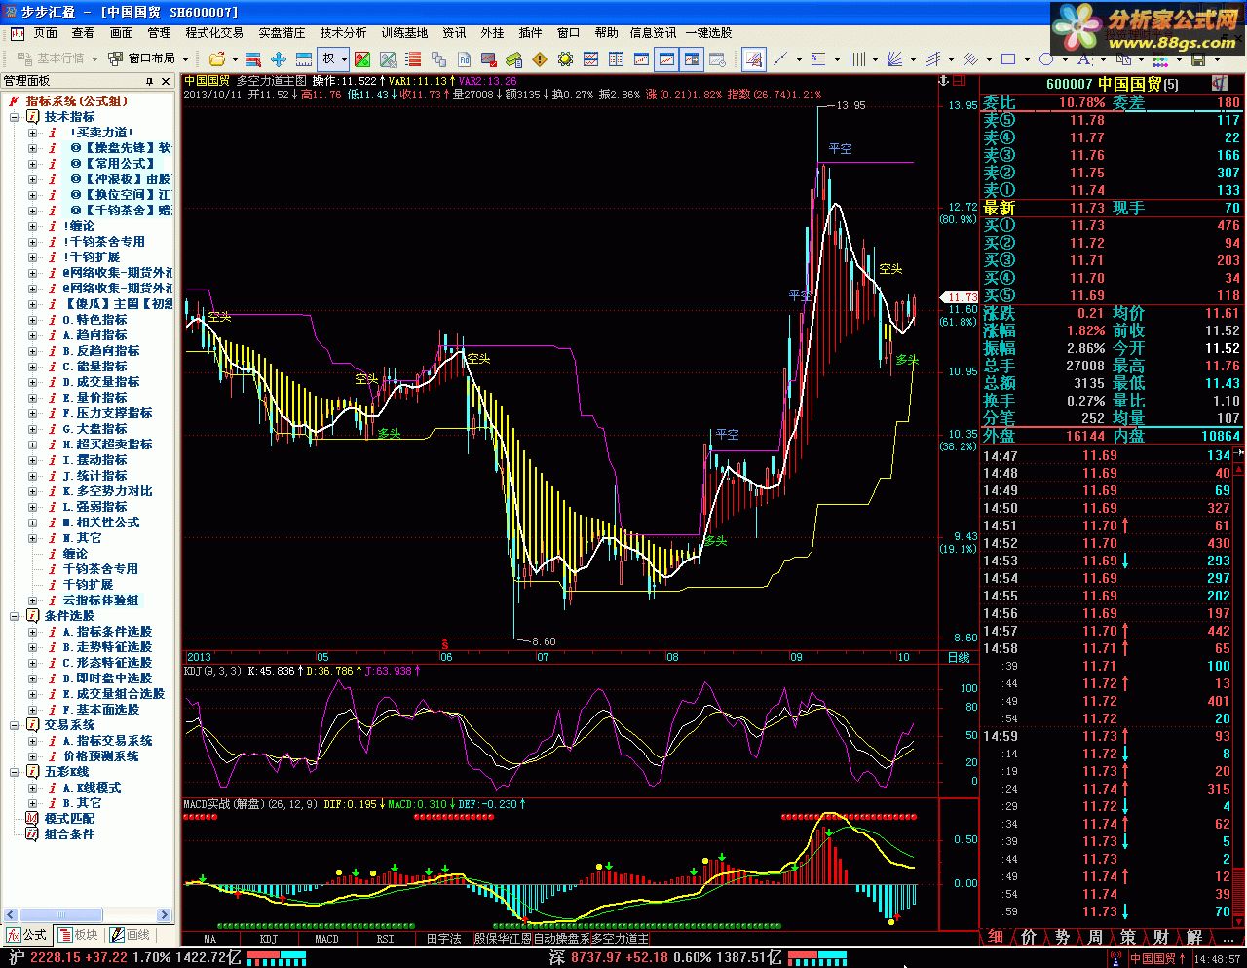Screen dimensions: 1247x968
Task: Click the yellow gear settings icon
Action: 565,58
